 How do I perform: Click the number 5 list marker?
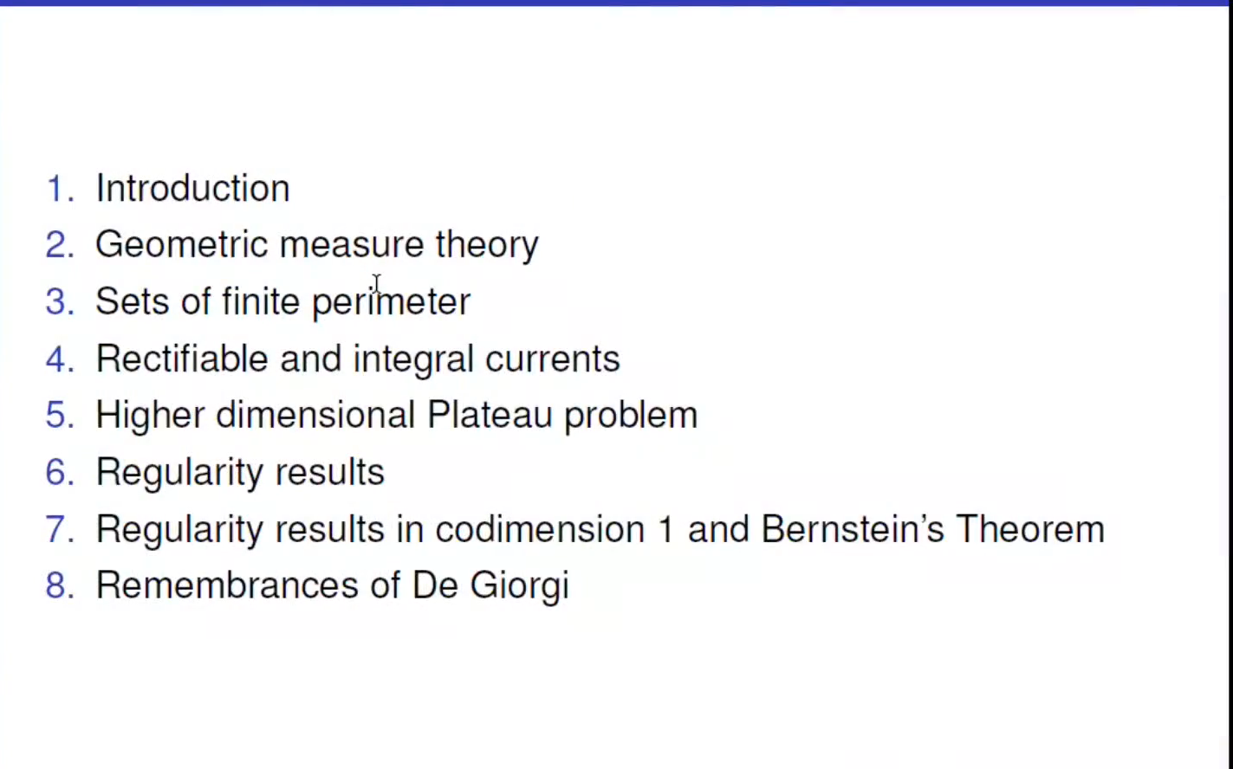[x=59, y=416]
